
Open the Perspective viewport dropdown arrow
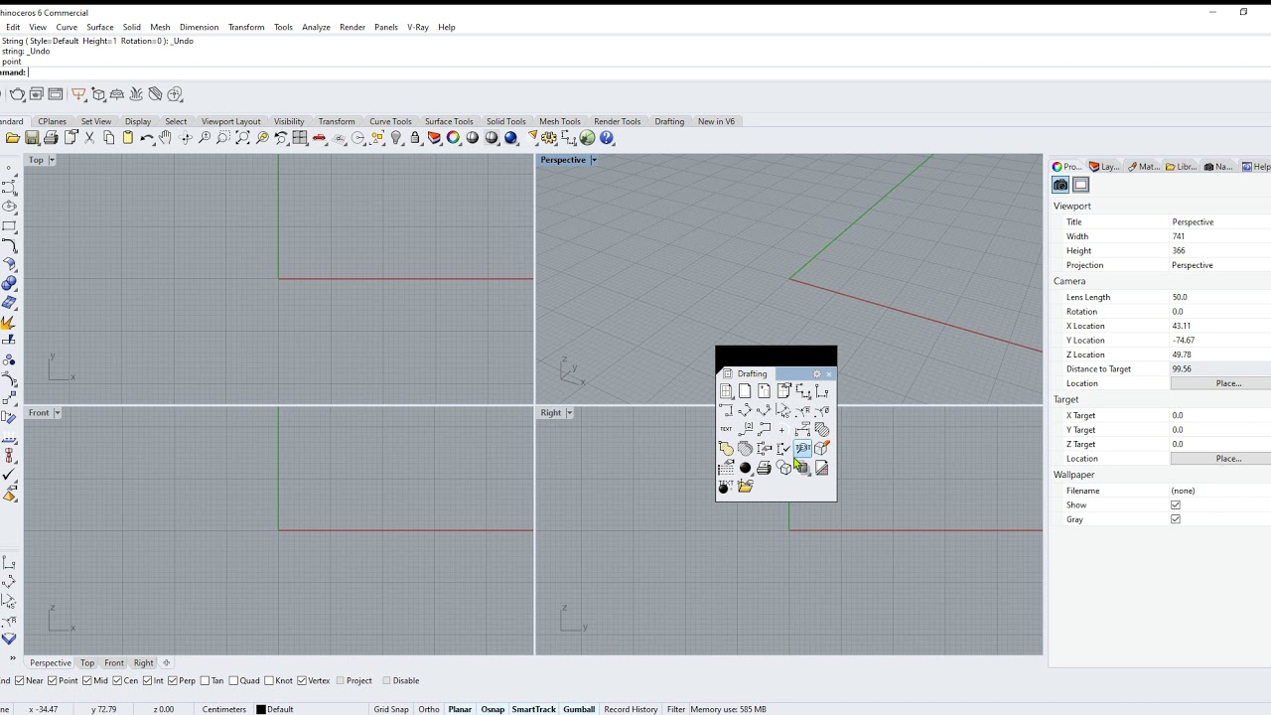pyautogui.click(x=594, y=160)
